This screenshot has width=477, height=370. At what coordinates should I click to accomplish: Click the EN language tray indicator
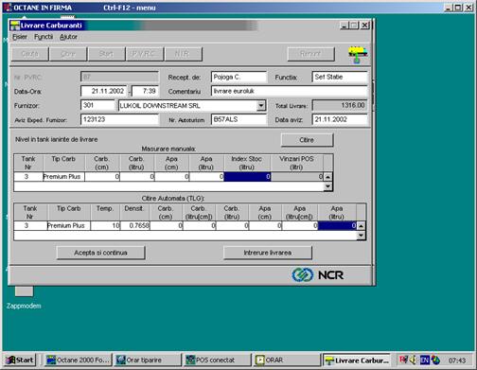point(425,360)
